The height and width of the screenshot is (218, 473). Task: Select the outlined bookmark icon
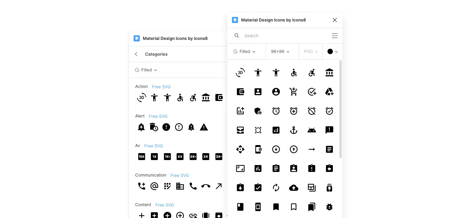point(294,207)
